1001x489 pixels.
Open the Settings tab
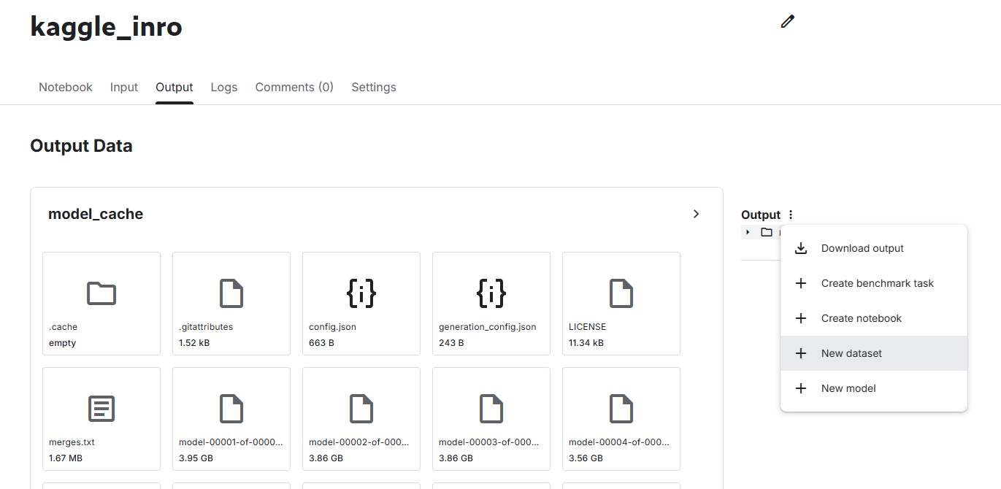pyautogui.click(x=374, y=87)
